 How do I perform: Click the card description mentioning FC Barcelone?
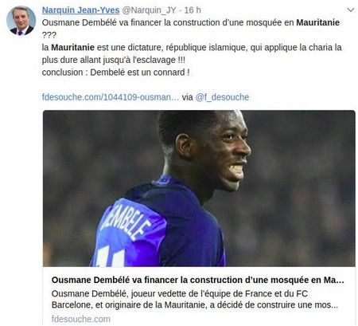(195, 299)
